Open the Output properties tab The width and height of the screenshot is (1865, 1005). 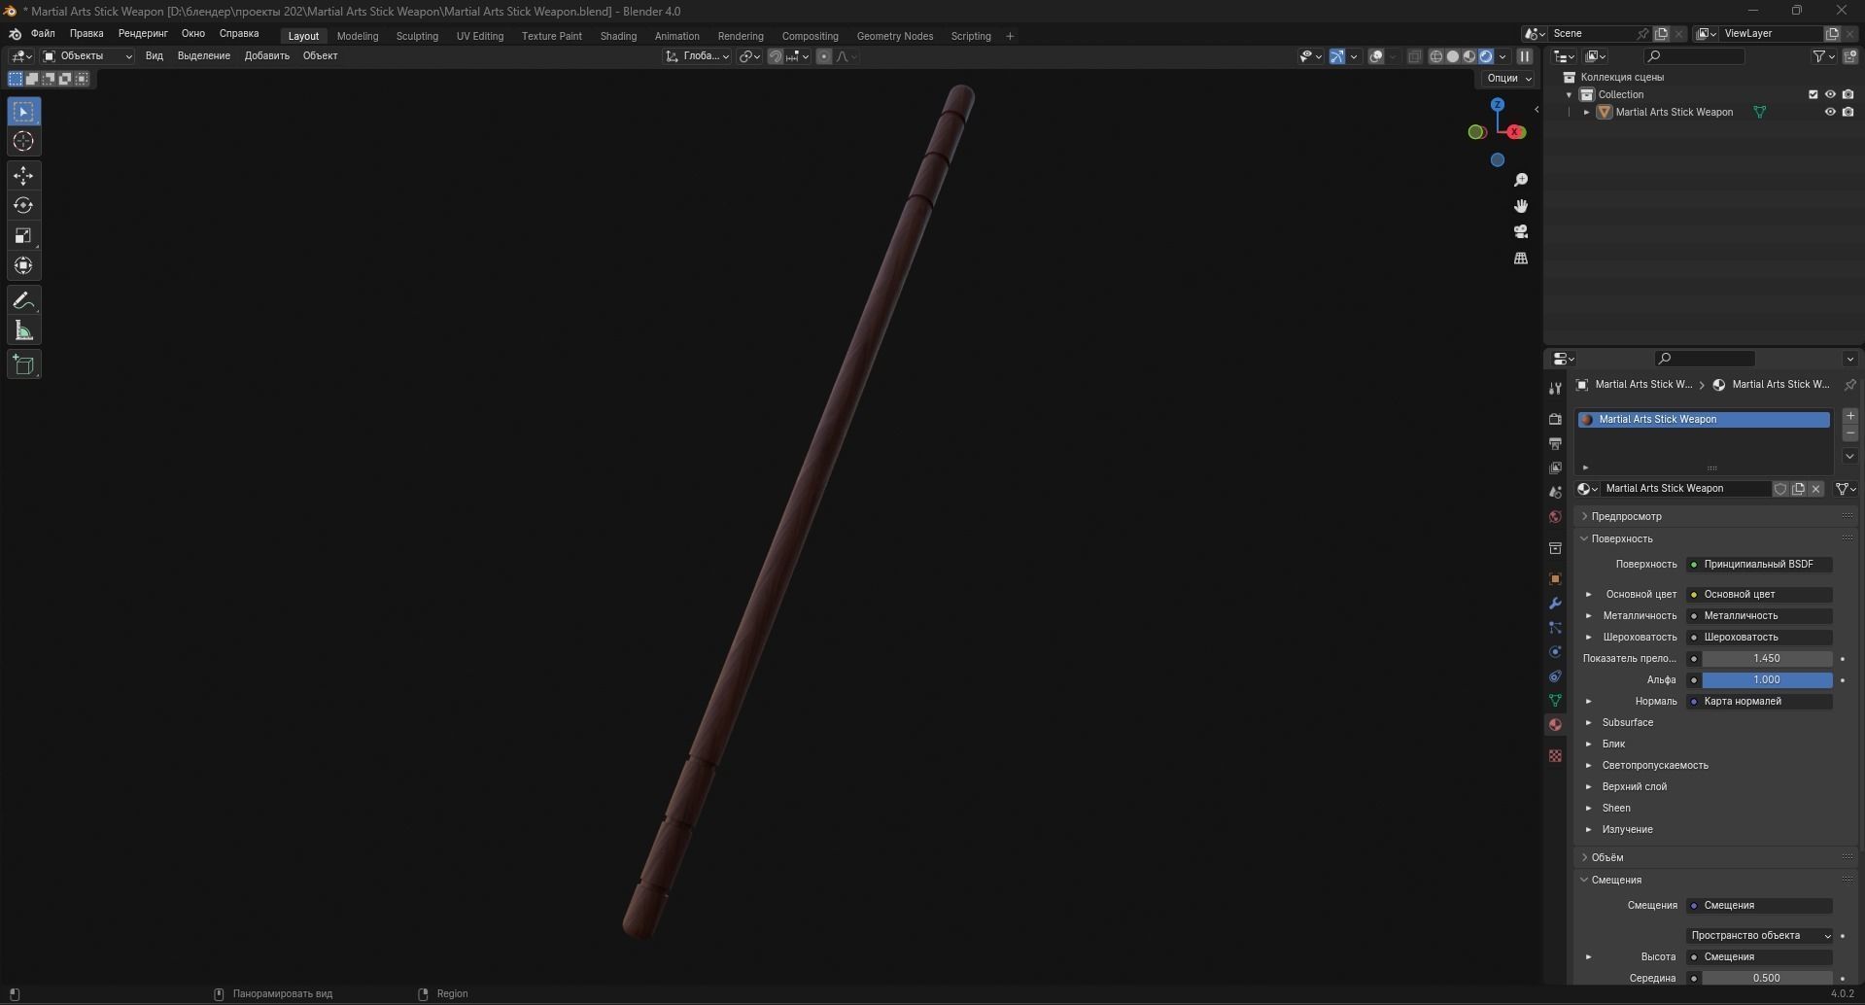tap(1555, 443)
